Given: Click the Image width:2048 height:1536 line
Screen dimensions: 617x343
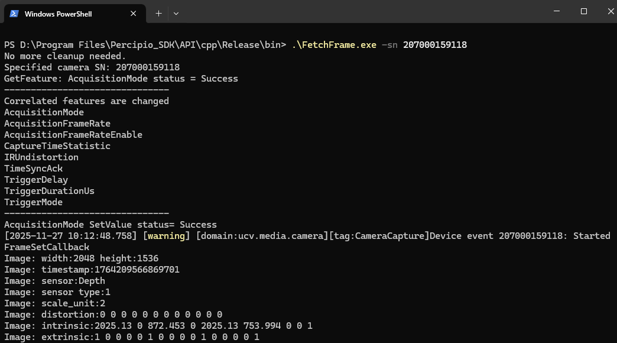Looking at the screenshot, I should pos(81,258).
